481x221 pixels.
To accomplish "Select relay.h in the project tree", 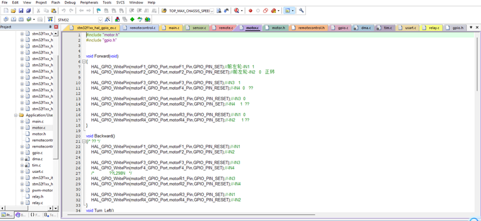I will (x=38, y=196).
